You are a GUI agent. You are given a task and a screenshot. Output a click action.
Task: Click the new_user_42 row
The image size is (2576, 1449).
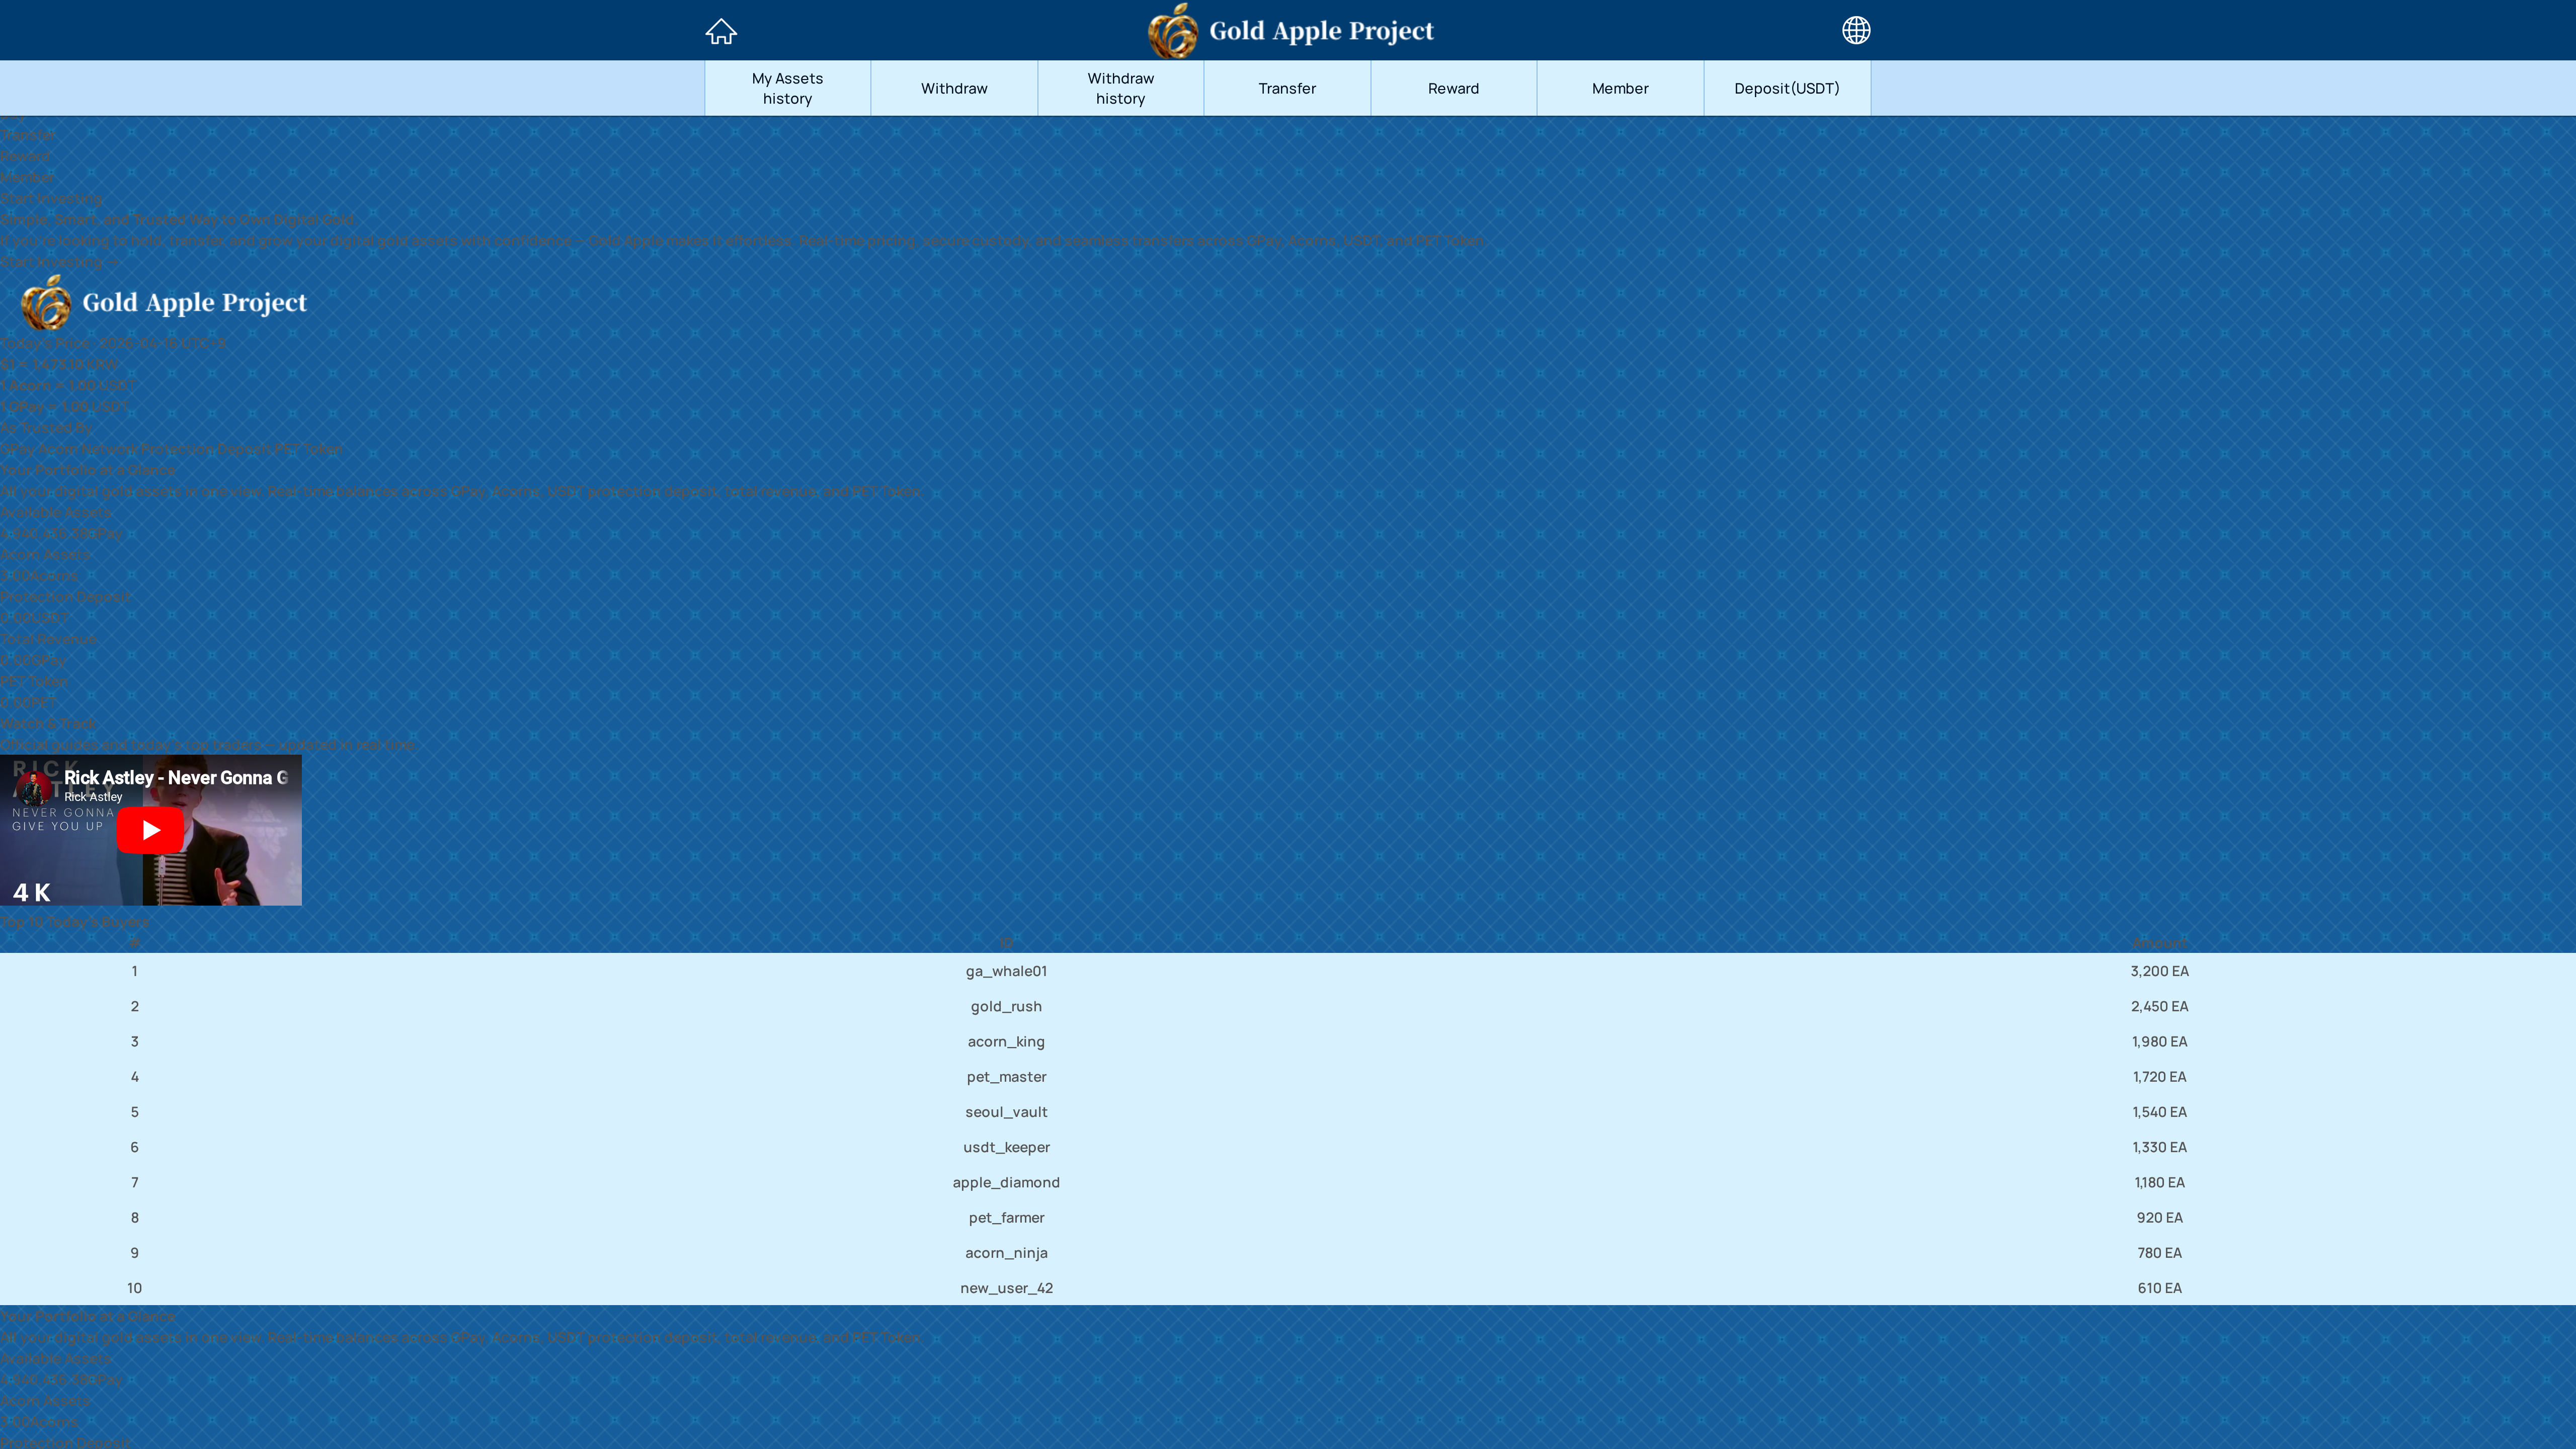[1006, 1288]
